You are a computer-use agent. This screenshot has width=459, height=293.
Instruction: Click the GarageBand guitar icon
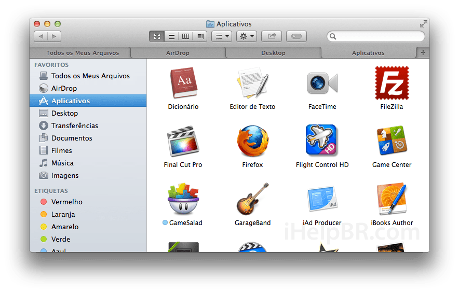click(253, 199)
